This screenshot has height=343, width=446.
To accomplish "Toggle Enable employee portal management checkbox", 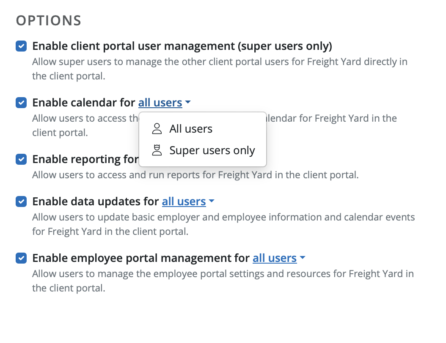I will (x=21, y=258).
